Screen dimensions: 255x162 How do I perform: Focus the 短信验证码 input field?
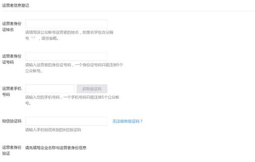[66, 121]
